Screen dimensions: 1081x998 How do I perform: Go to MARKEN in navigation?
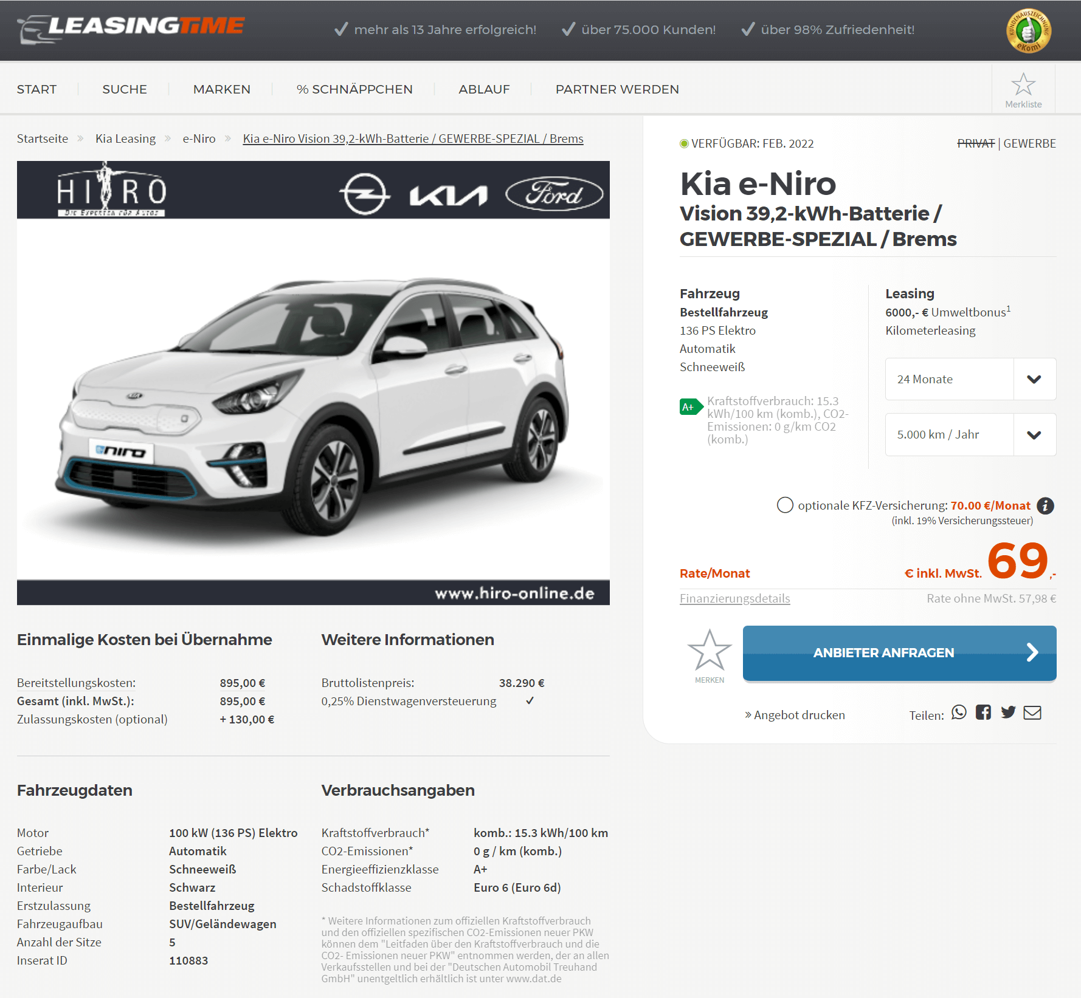tap(221, 89)
